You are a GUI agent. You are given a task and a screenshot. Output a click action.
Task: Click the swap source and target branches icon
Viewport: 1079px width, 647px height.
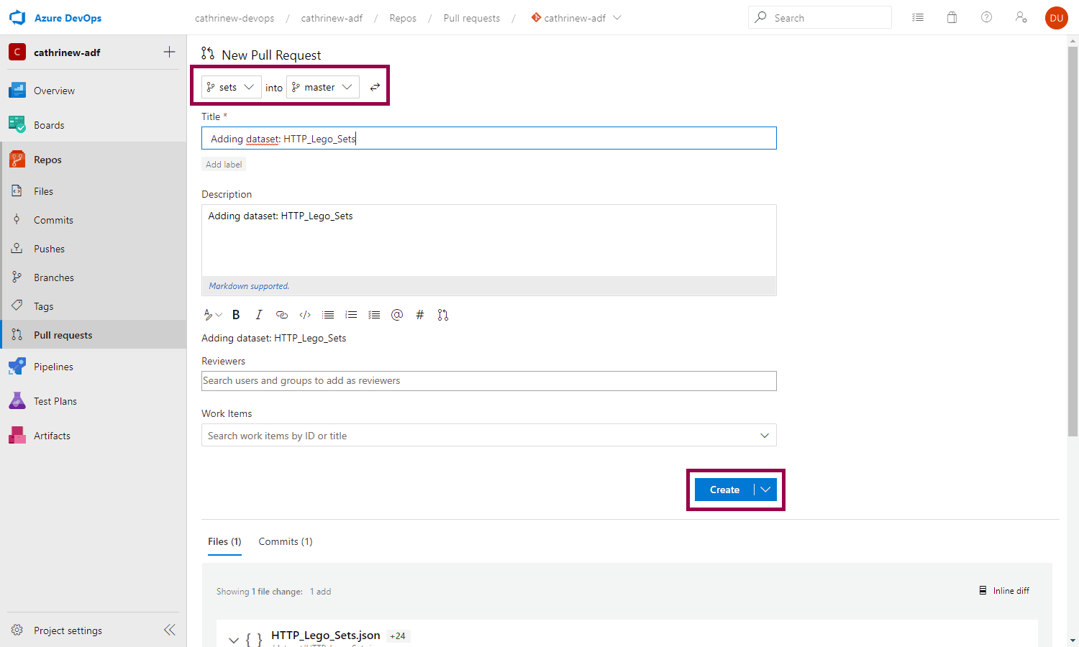coord(375,87)
